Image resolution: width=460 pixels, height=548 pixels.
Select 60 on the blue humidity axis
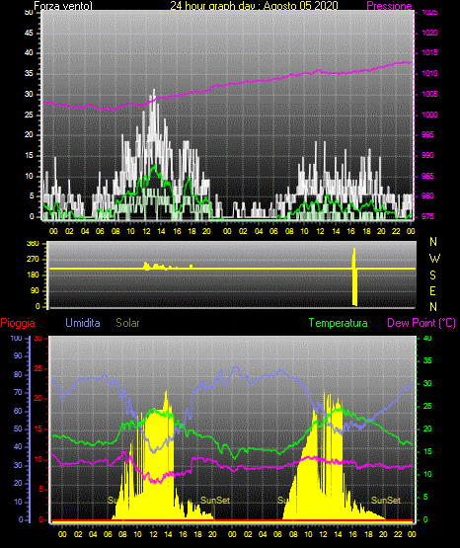(x=18, y=412)
